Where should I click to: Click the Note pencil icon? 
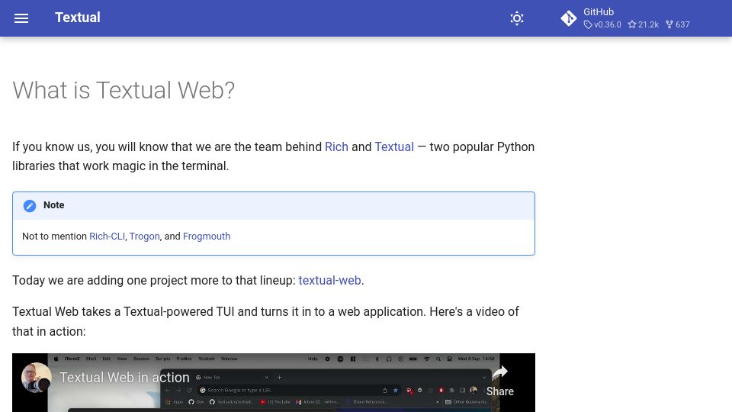pos(30,205)
